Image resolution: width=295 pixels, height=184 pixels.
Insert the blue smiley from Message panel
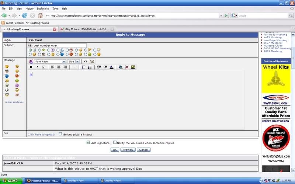(x=7, y=76)
